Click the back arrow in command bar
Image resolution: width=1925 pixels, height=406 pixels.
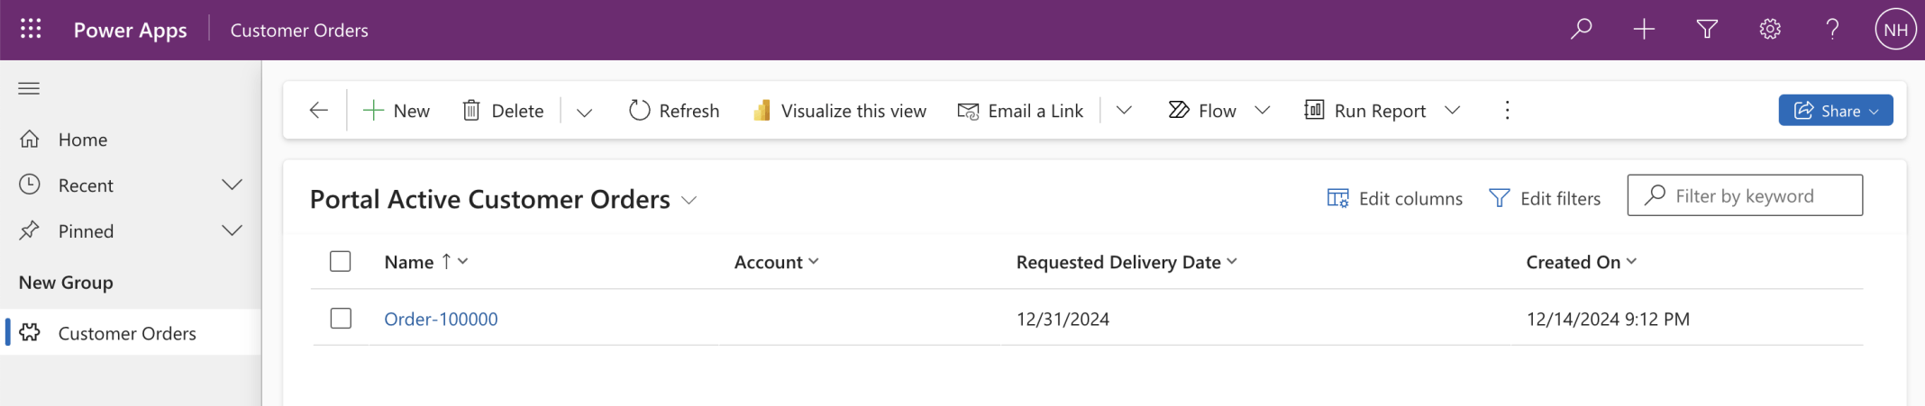click(x=318, y=111)
